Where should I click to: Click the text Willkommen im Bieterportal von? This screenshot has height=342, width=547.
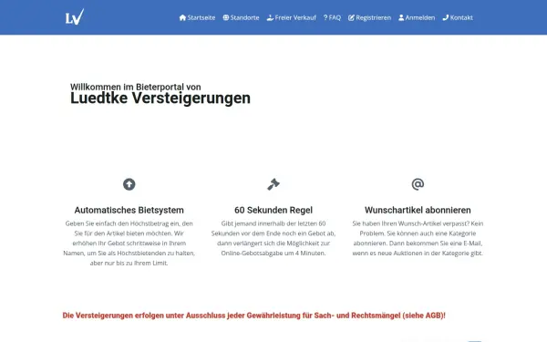(x=136, y=87)
